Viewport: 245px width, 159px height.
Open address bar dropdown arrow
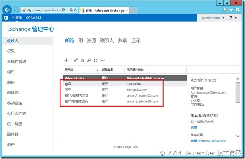67,10
